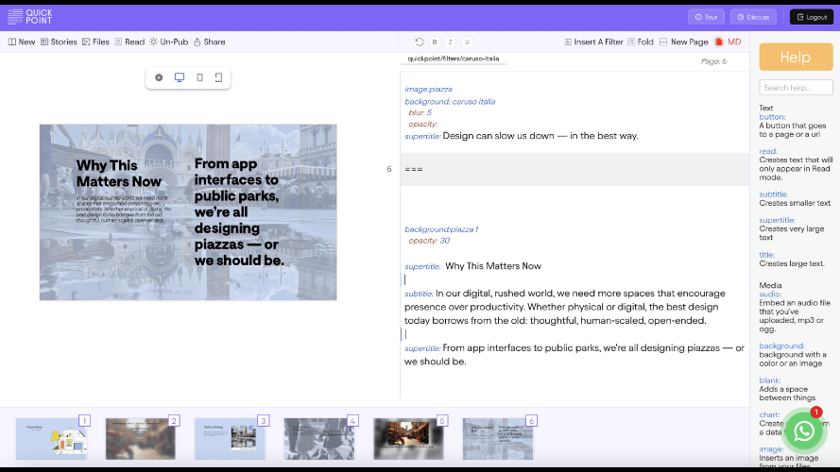
Task: Apply italic formatting in editor
Action: [x=451, y=42]
